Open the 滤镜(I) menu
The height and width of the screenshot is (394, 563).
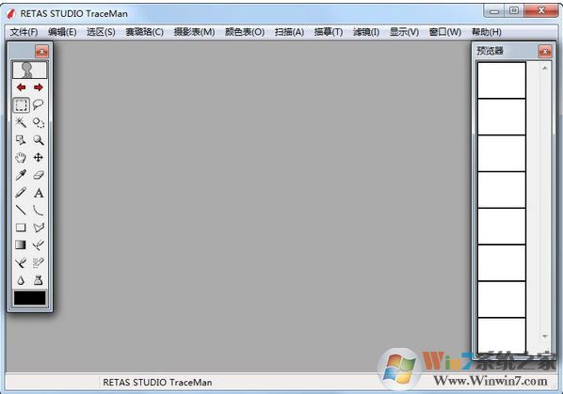(x=366, y=32)
